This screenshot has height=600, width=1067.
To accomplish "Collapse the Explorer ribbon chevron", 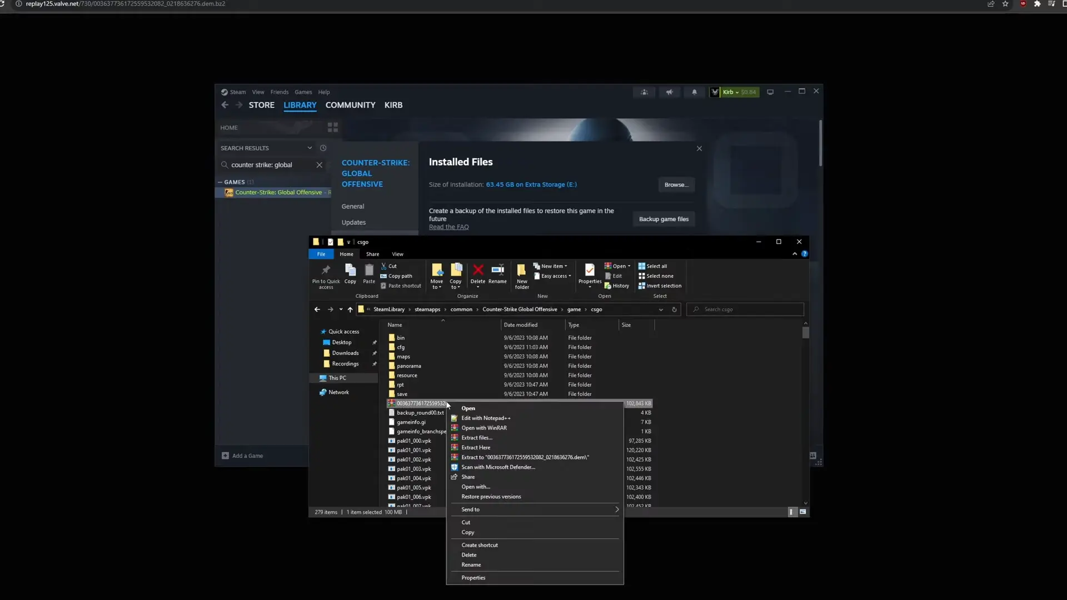I will 795,254.
